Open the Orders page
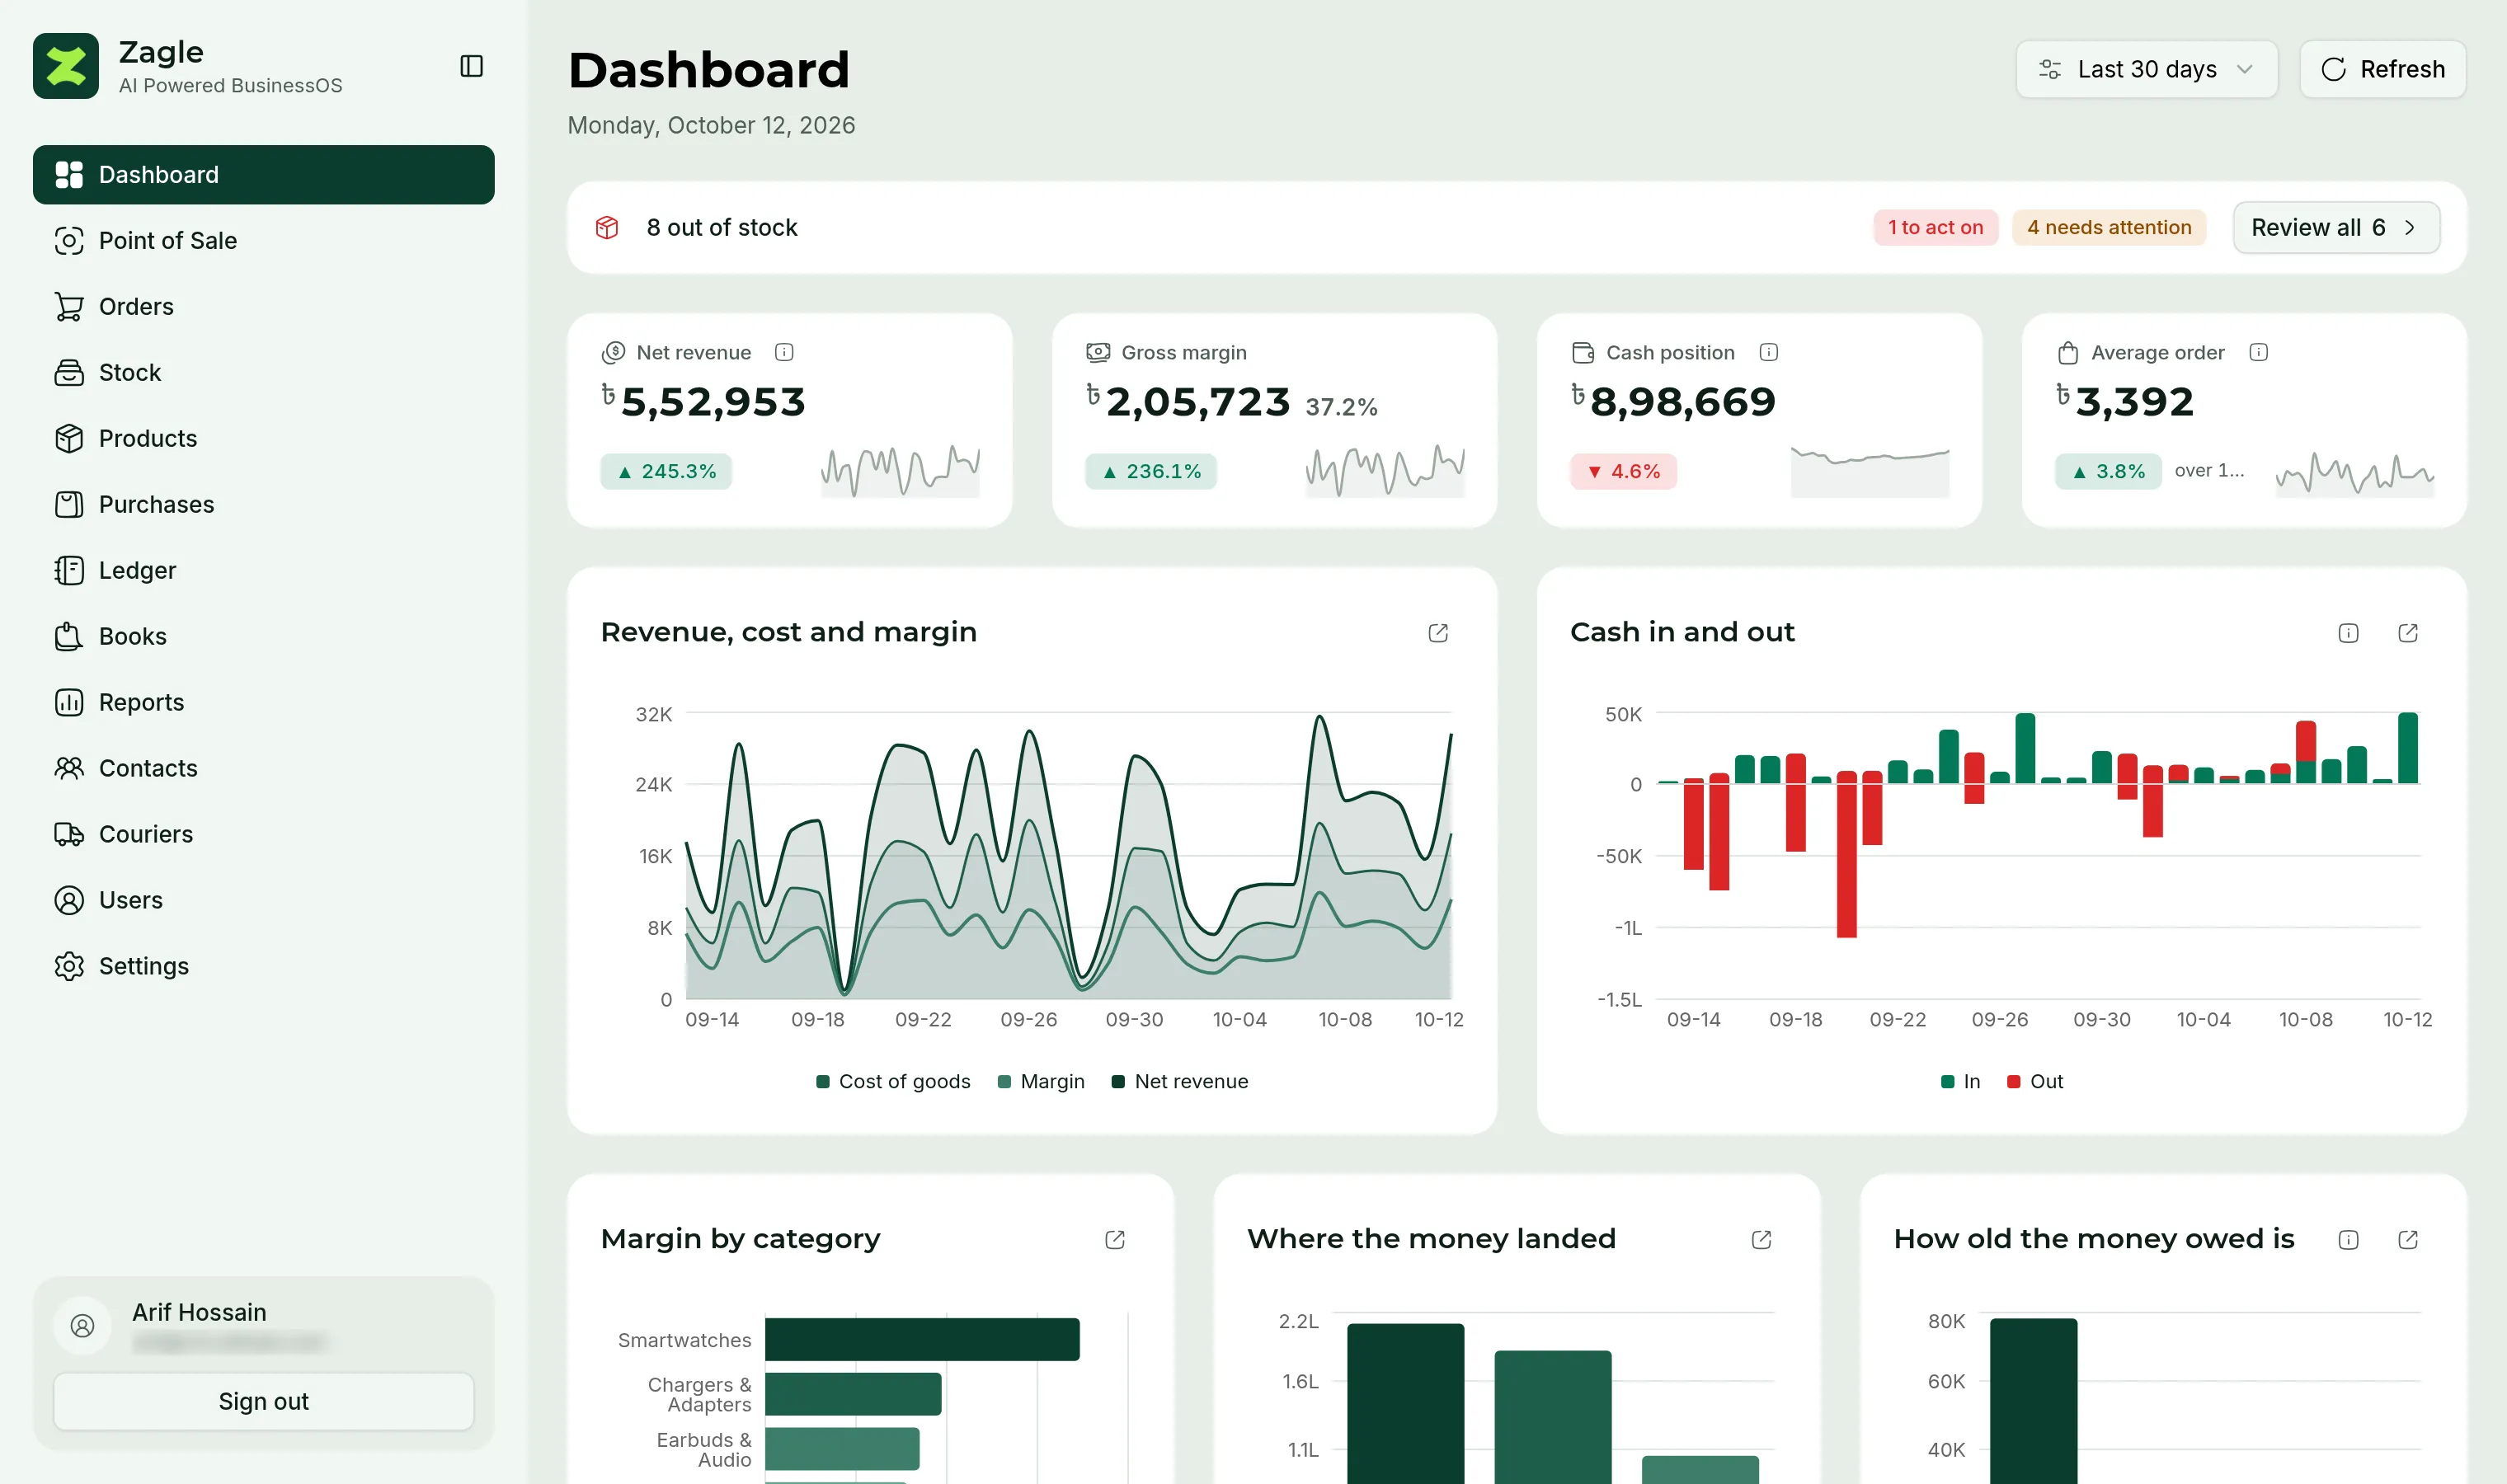The image size is (2507, 1484). [x=263, y=306]
